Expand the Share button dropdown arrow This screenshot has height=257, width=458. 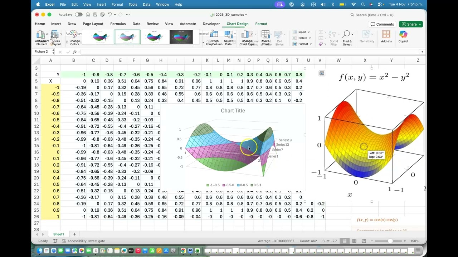[420, 24]
